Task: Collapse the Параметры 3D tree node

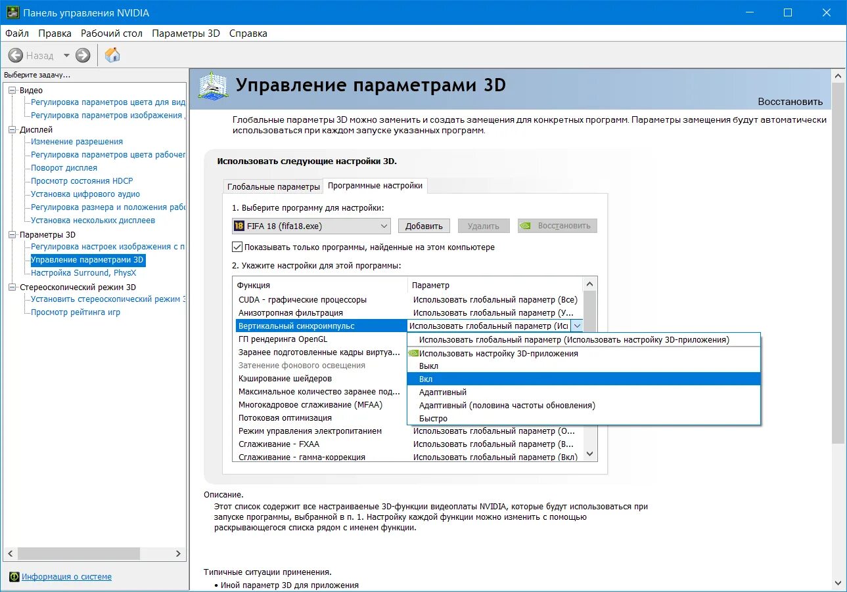Action: tap(12, 235)
